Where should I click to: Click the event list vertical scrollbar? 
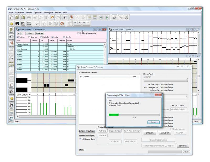[x=105, y=57]
